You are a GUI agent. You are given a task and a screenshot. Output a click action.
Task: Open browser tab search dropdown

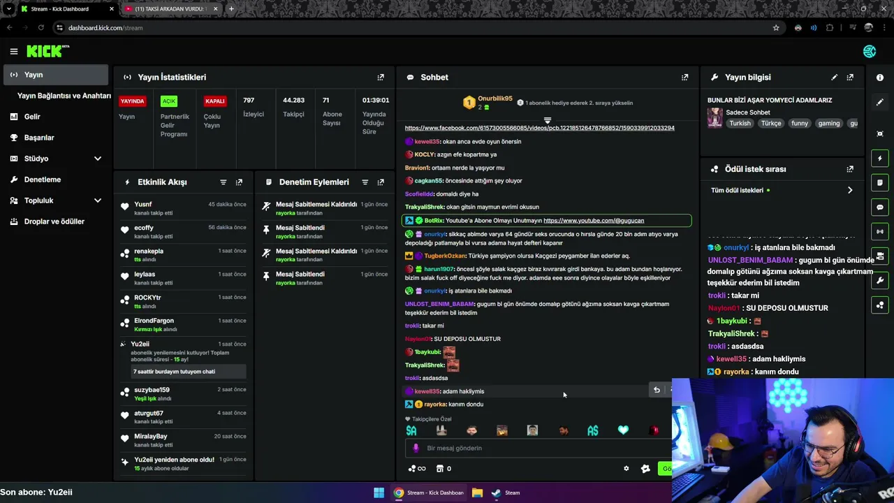(x=8, y=9)
